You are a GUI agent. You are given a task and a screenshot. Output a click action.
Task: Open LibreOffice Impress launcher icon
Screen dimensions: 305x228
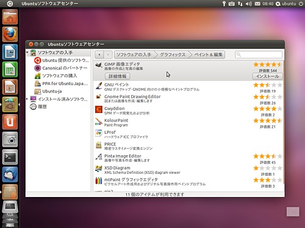pos(10,87)
